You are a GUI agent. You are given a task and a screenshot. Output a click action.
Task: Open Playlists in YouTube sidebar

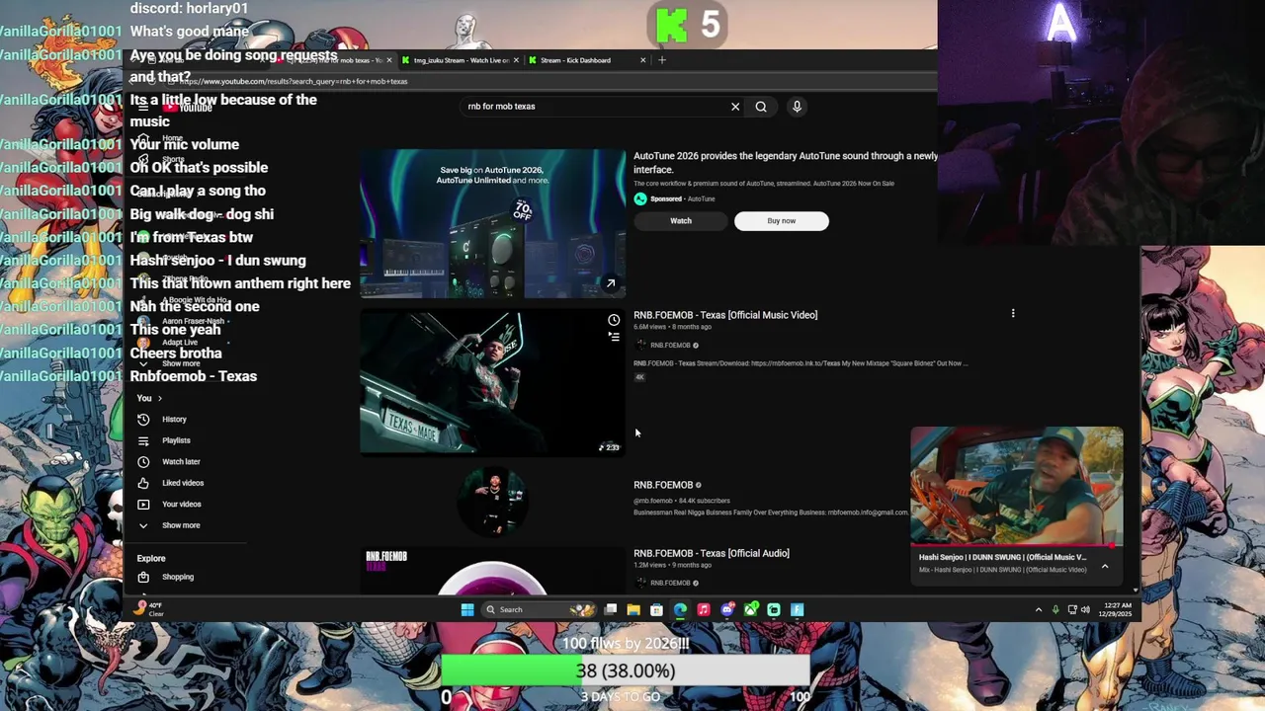176,440
